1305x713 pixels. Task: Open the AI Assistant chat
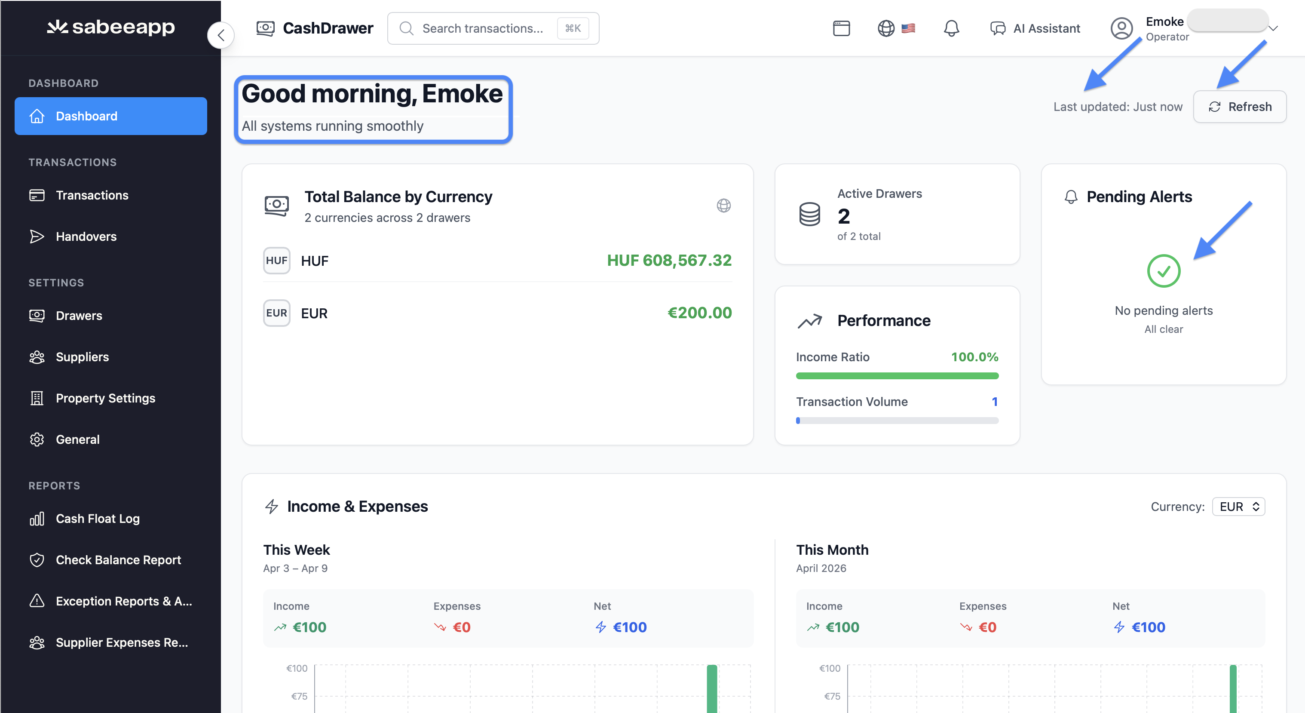tap(1035, 28)
